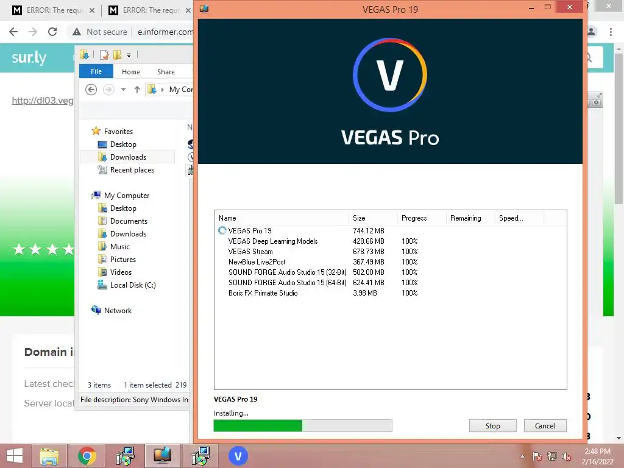Open Google Chrome from taskbar
Screen dimensions: 624x468
[x=87, y=456]
